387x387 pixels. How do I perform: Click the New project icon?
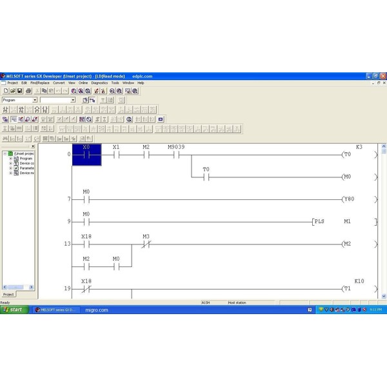pos(5,91)
